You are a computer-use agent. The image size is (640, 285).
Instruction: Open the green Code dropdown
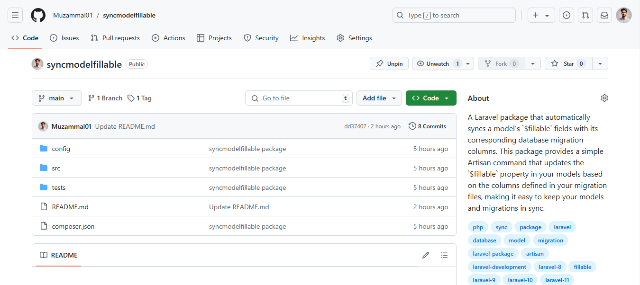click(x=431, y=98)
